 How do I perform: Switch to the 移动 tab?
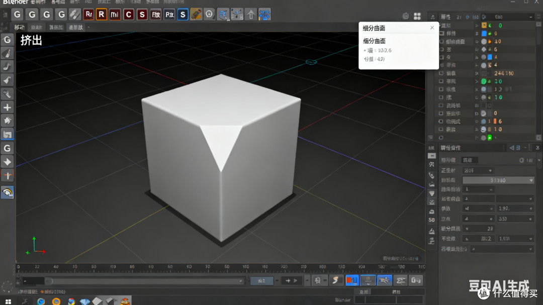tap(20, 27)
